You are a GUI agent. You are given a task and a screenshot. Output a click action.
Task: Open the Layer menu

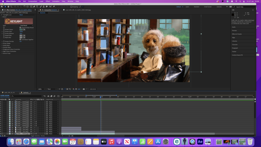pyautogui.click(x=41, y=1)
